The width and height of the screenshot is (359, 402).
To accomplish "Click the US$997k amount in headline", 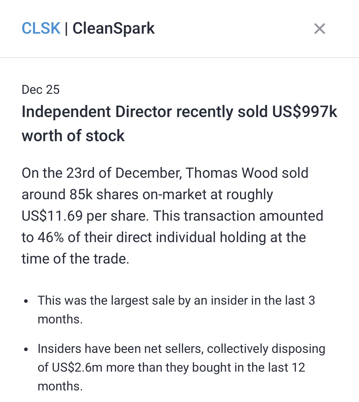I will [x=304, y=112].
